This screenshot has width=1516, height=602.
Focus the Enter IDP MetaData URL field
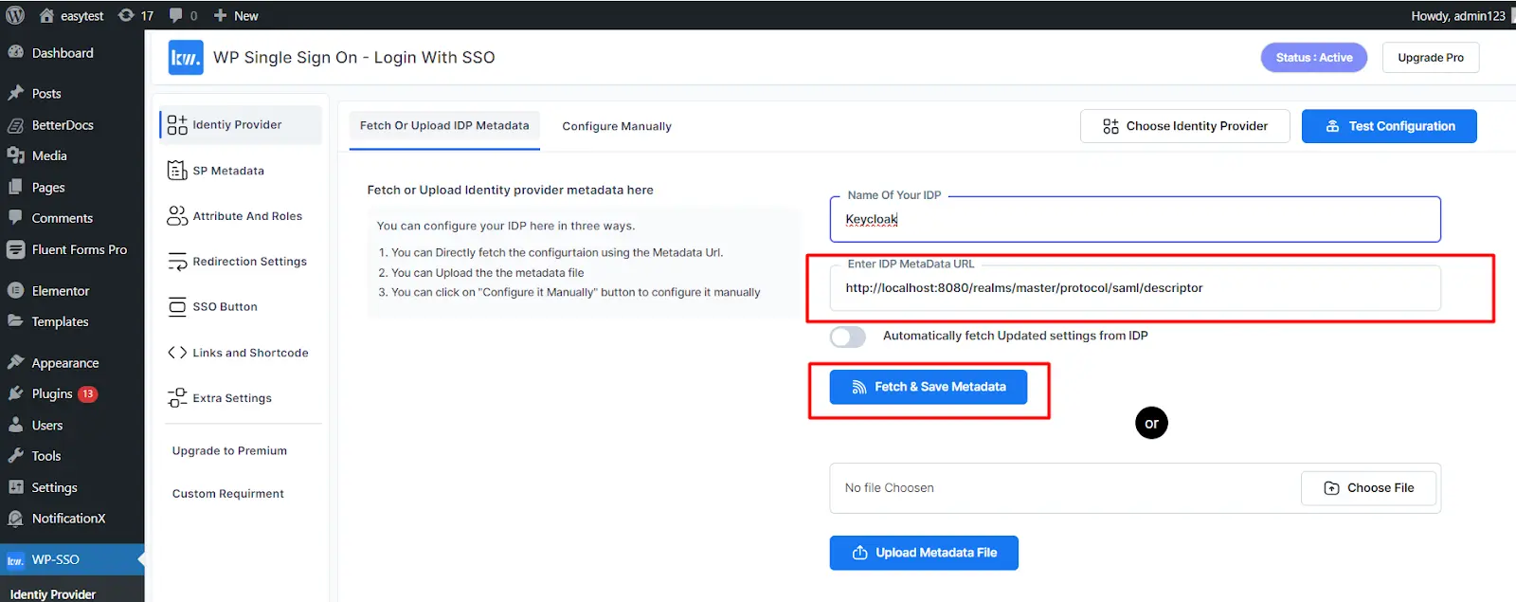point(1135,288)
